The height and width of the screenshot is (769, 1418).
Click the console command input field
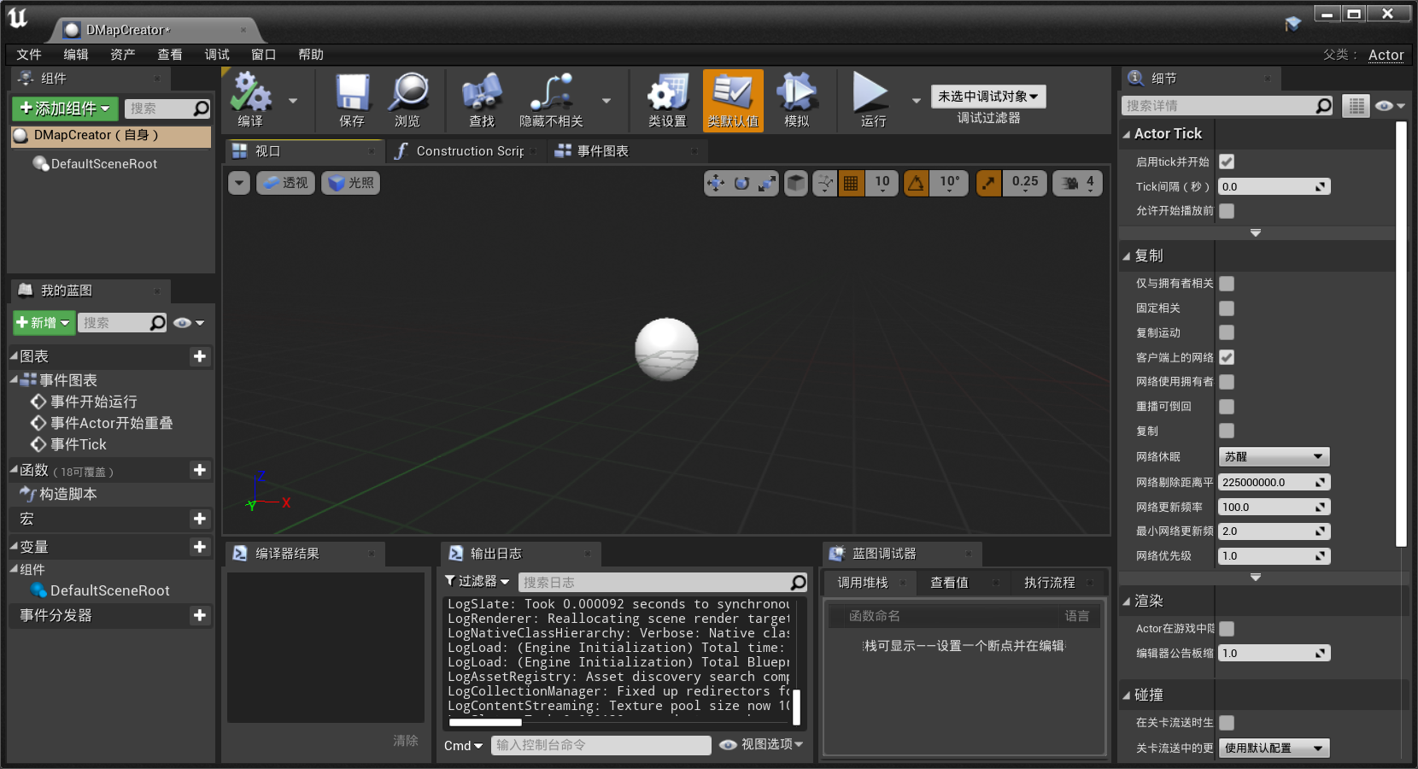click(601, 744)
